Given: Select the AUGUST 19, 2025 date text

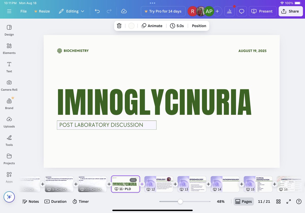Looking at the screenshot, I should pyautogui.click(x=252, y=51).
